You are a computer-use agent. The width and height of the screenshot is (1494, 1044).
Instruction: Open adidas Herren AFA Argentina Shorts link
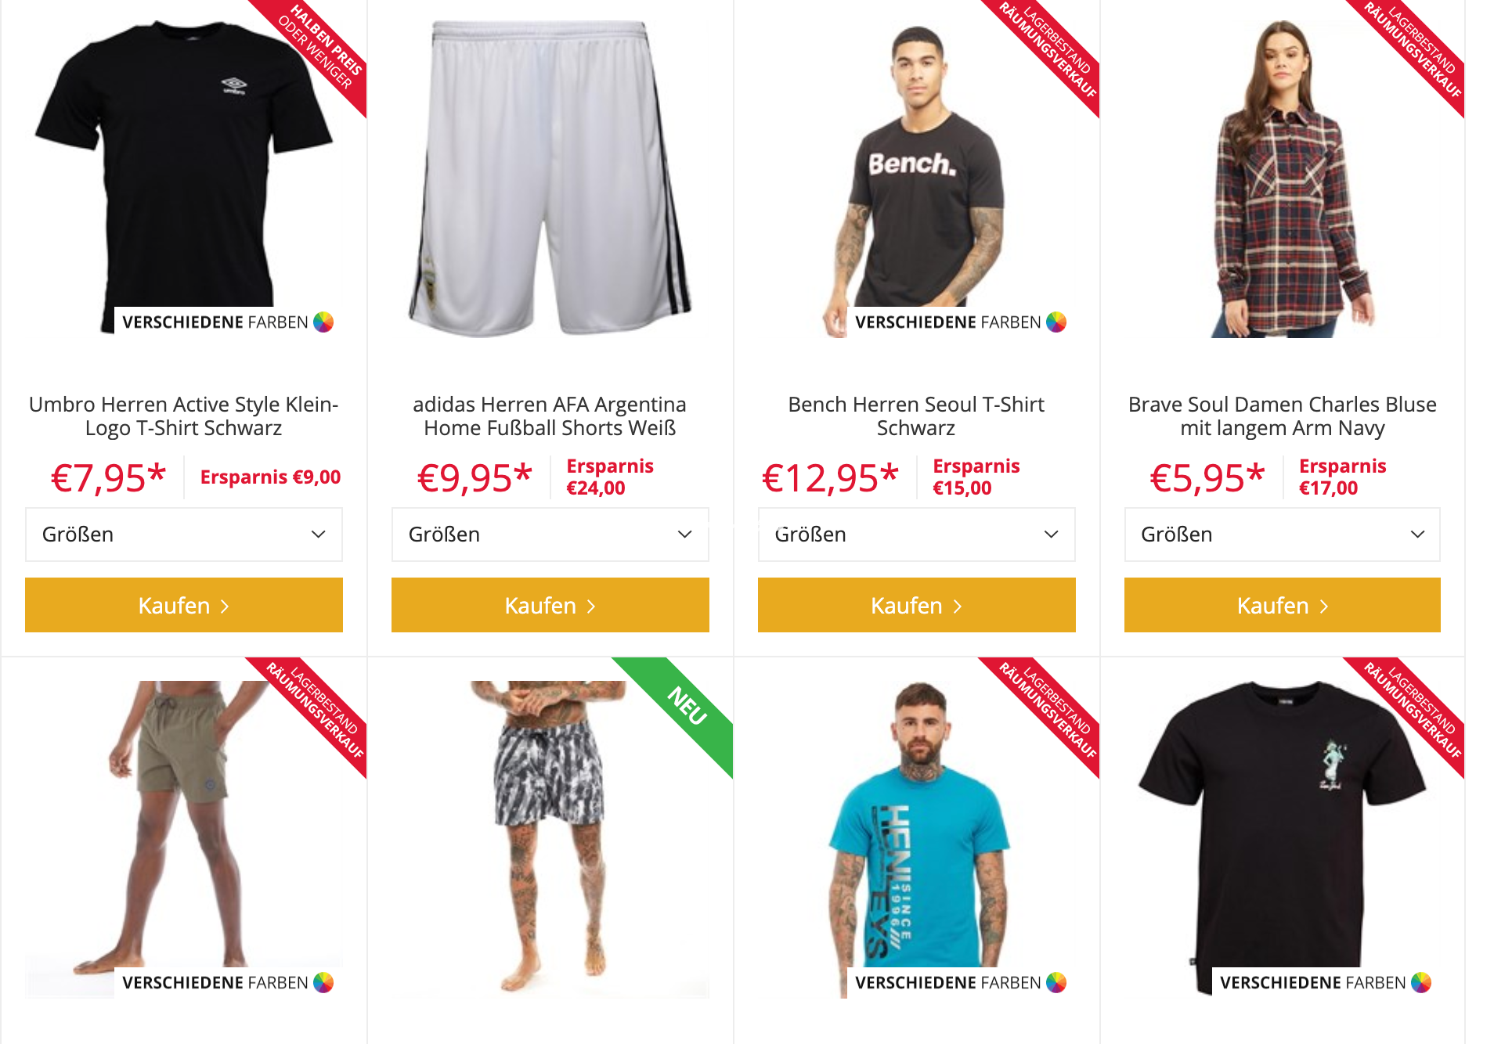click(x=550, y=416)
